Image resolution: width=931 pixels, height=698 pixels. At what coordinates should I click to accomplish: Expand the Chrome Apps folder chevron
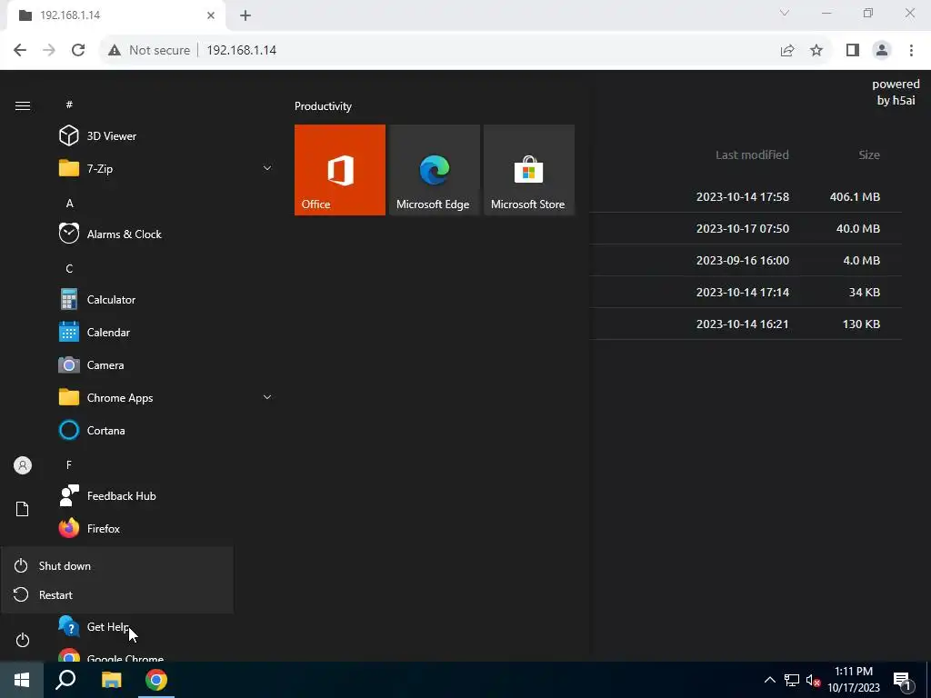267,397
